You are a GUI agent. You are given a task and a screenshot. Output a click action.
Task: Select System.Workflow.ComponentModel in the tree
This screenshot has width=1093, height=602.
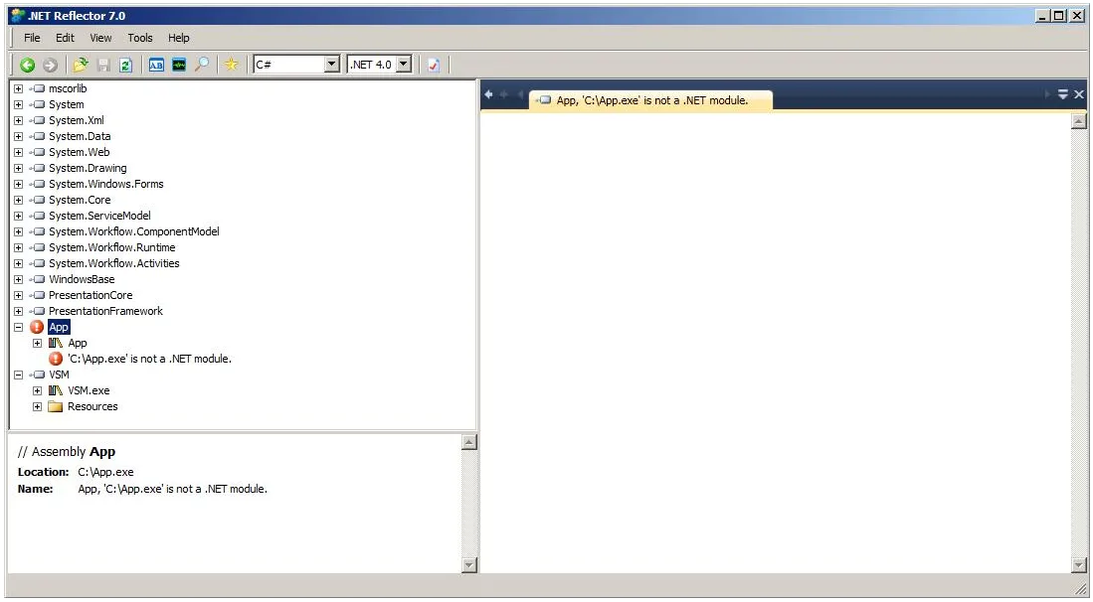tap(134, 231)
